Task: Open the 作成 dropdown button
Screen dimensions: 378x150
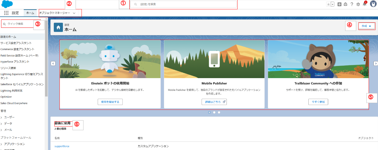Action: 366,26
